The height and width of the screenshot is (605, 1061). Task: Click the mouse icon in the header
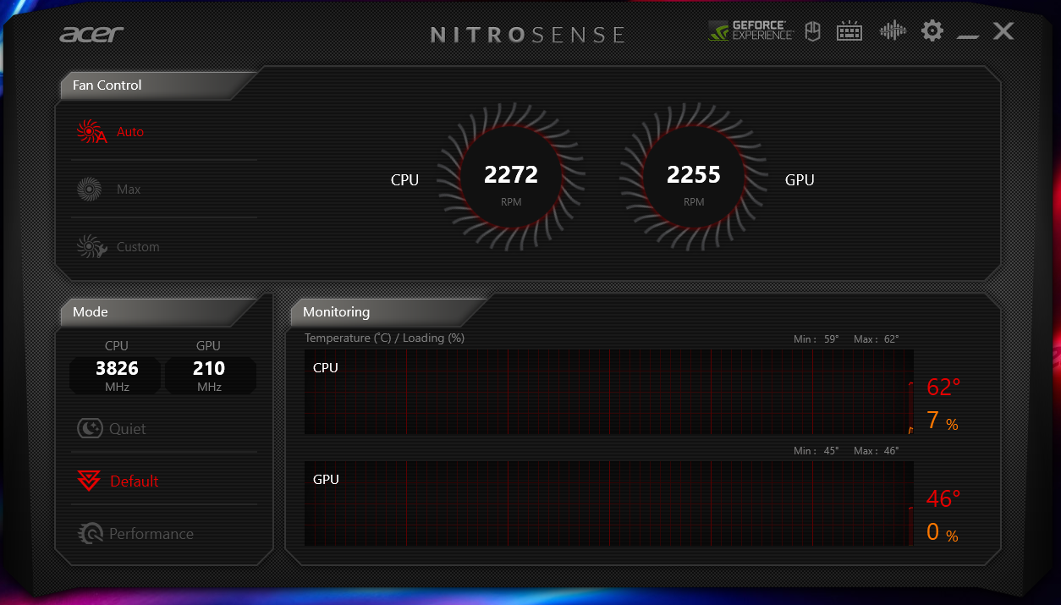click(x=812, y=31)
